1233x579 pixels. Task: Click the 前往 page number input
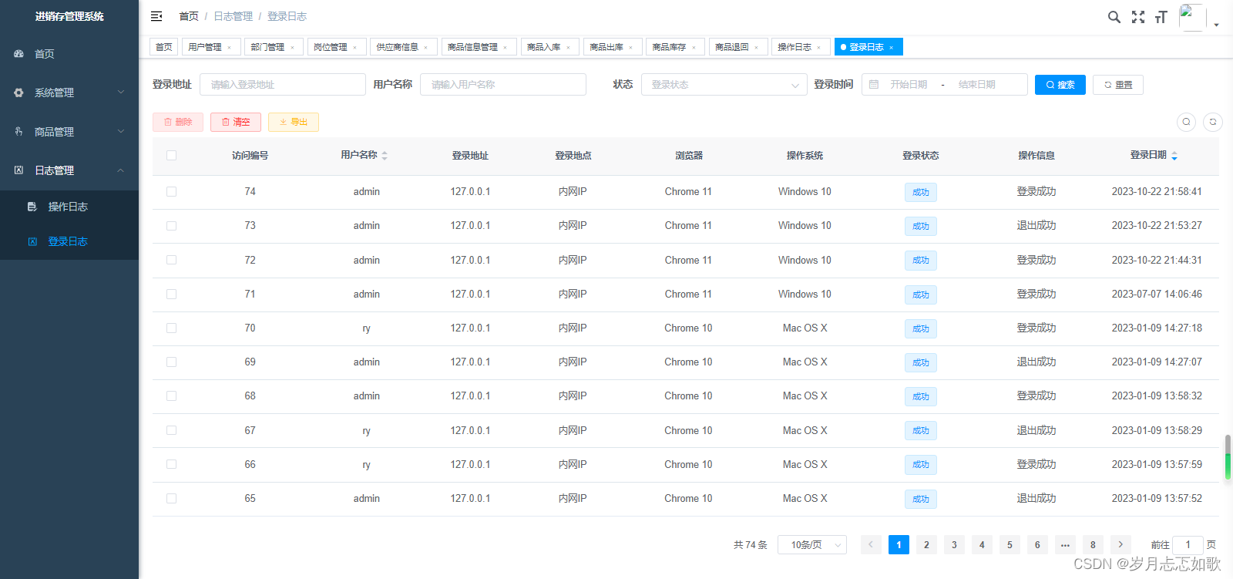1188,544
